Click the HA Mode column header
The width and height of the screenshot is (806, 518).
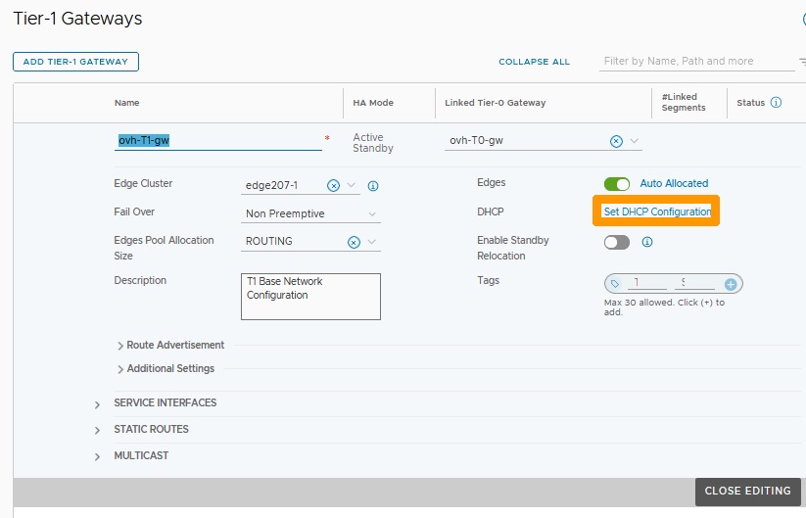(373, 103)
